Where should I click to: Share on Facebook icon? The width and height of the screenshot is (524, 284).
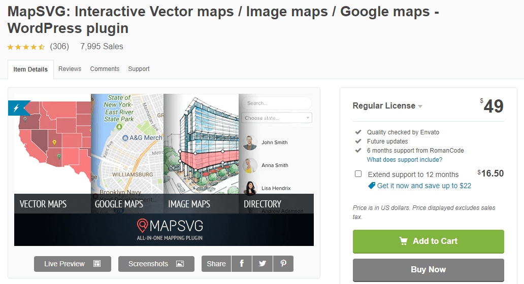(x=242, y=264)
